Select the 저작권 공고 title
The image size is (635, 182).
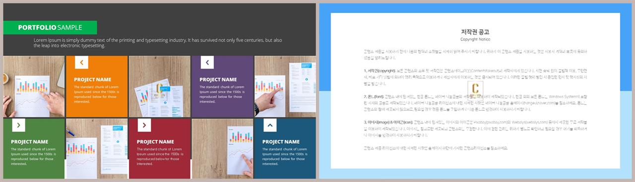475,32
